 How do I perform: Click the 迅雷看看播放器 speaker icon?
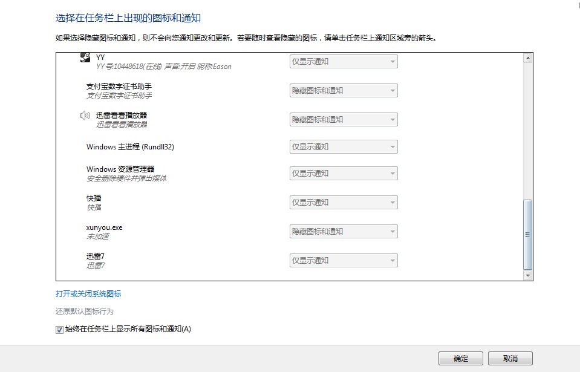(x=85, y=116)
